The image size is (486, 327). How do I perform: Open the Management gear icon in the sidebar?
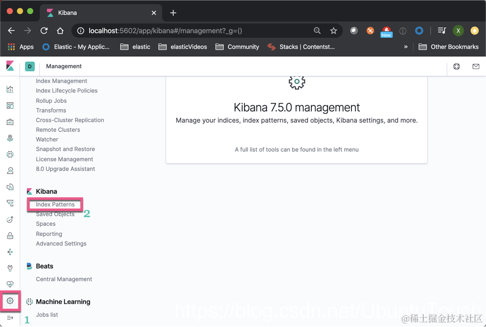(10, 301)
